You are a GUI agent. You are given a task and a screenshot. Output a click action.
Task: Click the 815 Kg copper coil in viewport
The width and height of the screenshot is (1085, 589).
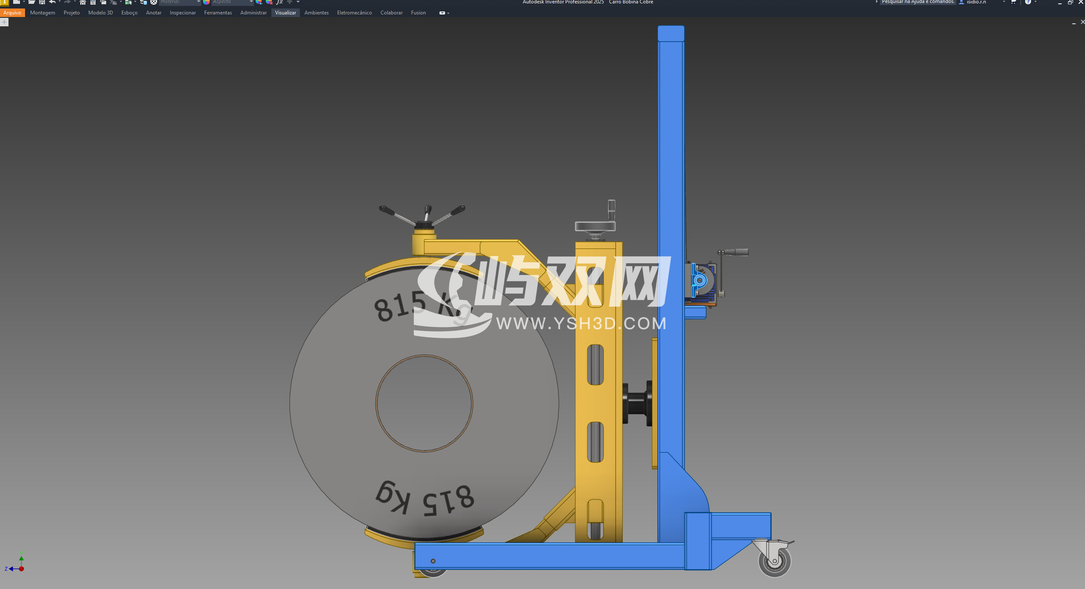tap(425, 403)
